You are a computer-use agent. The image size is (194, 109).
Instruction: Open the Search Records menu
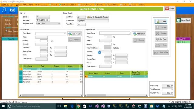coord(85,5)
